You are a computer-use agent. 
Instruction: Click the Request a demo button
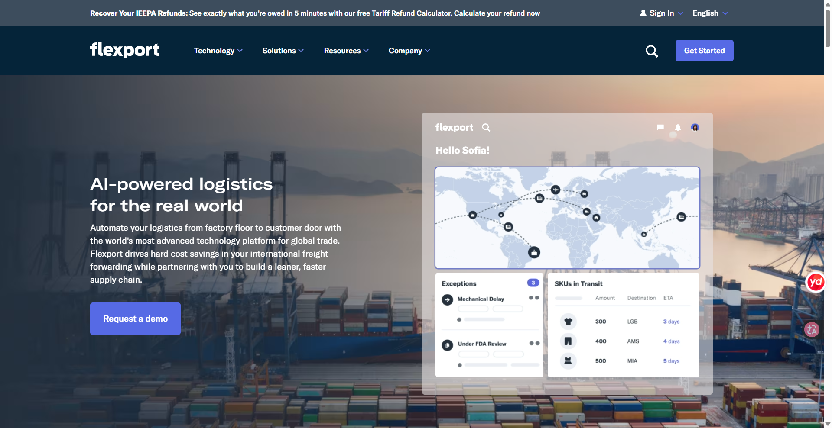point(135,319)
